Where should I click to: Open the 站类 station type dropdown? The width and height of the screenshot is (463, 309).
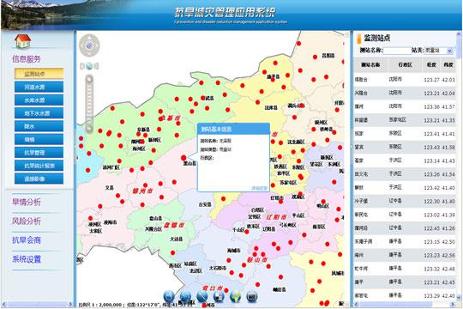tap(438, 51)
